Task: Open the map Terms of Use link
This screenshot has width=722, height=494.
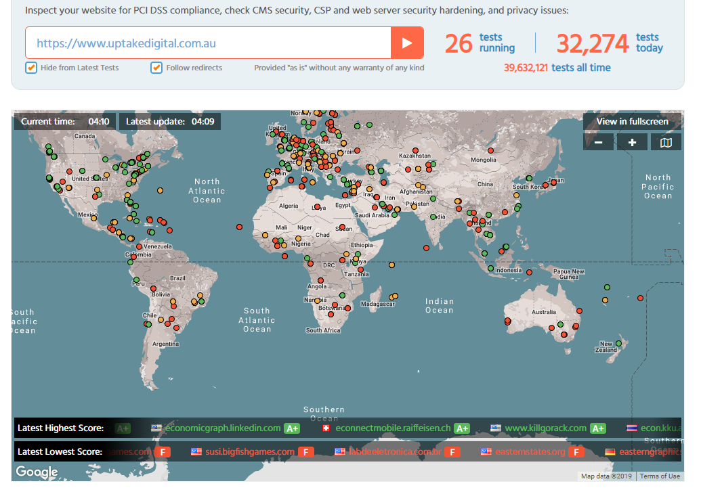Action: [660, 476]
